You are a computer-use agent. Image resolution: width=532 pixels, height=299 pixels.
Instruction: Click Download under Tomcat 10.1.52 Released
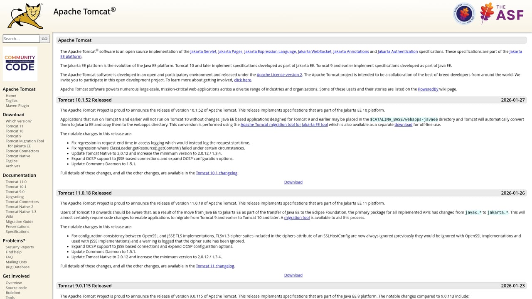293,182
